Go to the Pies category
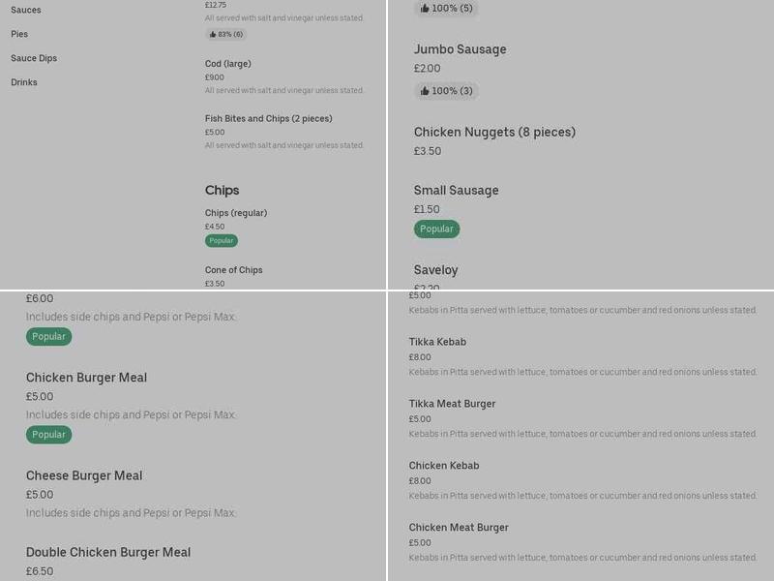Image resolution: width=774 pixels, height=581 pixels. coord(19,34)
